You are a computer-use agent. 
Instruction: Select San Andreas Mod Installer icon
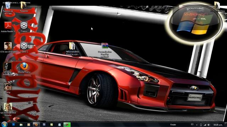(x=8, y=109)
